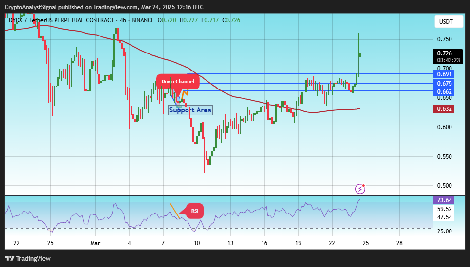
Task: Click the Mar label on time axis
Action: click(95, 243)
